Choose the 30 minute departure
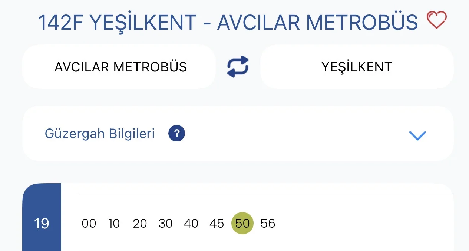 pyautogui.click(x=165, y=224)
